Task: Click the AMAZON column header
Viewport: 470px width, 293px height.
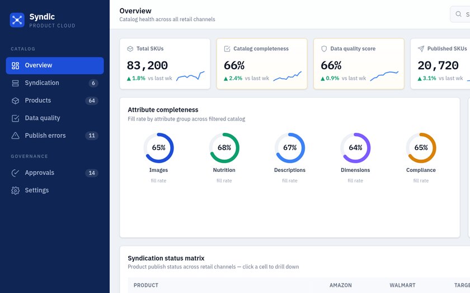Action: click(341, 285)
